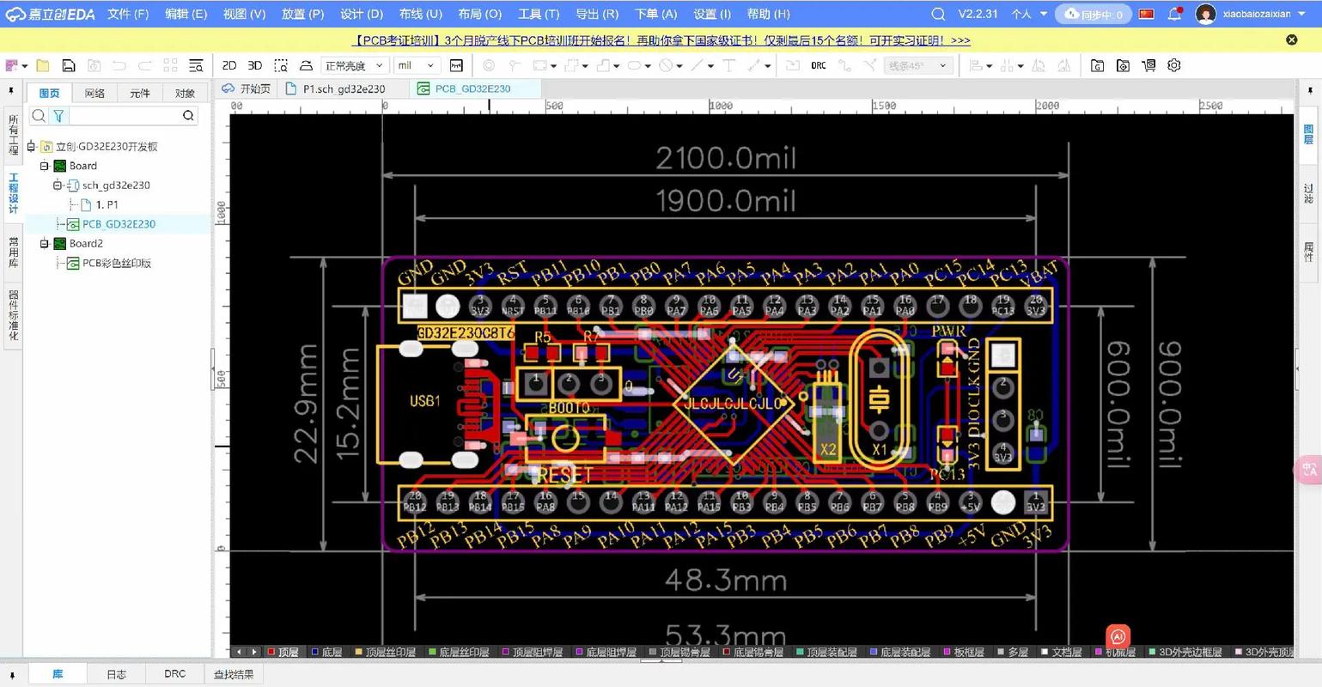Open the order cart icon
1322x687 pixels.
click(1148, 65)
